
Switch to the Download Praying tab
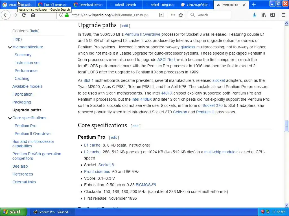tap(89, 5)
